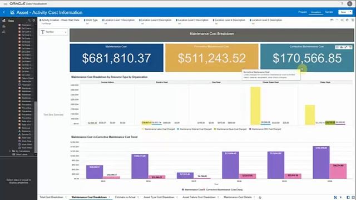The height and width of the screenshot is (200, 356).
Task: Click Maintenance IDC Cost Charged legend swatch
Action: [x=250, y=129]
